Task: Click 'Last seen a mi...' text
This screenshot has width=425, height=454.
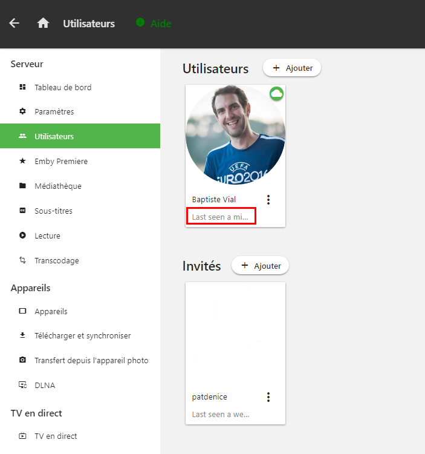Action: [x=220, y=217]
